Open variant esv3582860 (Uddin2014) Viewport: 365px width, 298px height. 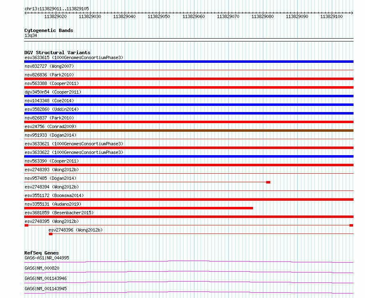52,109
